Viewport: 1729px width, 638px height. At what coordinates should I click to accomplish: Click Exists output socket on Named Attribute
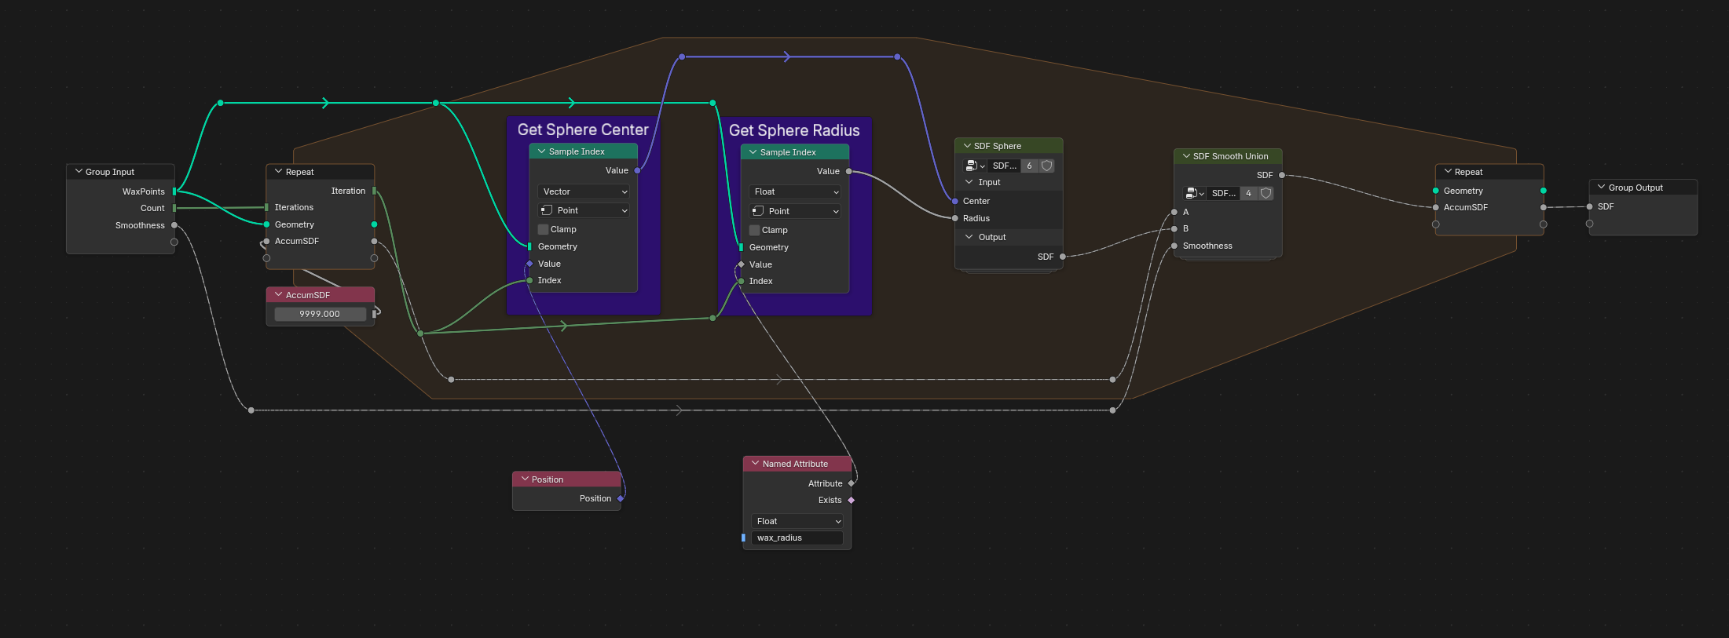[x=852, y=500]
